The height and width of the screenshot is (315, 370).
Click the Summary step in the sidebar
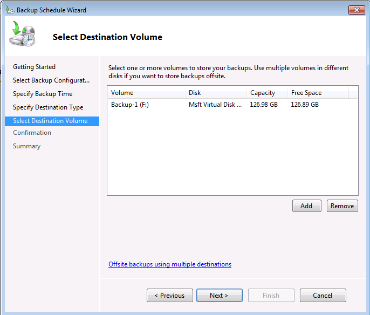pos(26,146)
